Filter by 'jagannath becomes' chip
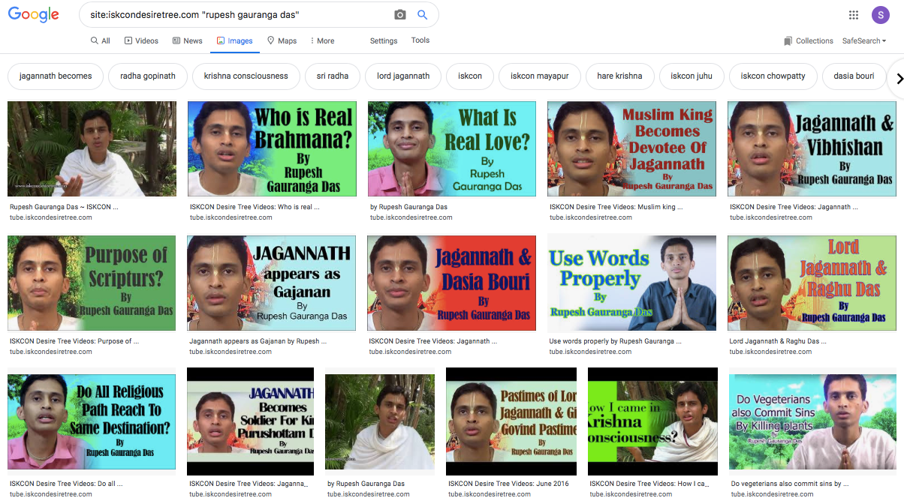Image resolution: width=904 pixels, height=504 pixels. [56, 76]
